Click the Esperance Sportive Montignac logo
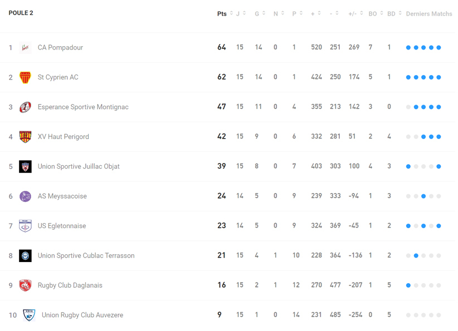 tap(25, 107)
